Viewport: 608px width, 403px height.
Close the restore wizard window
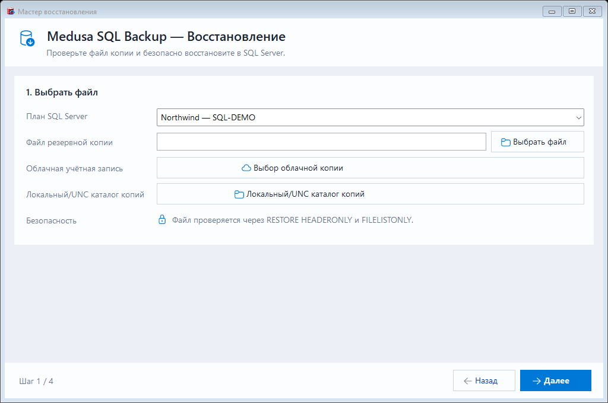(592, 11)
